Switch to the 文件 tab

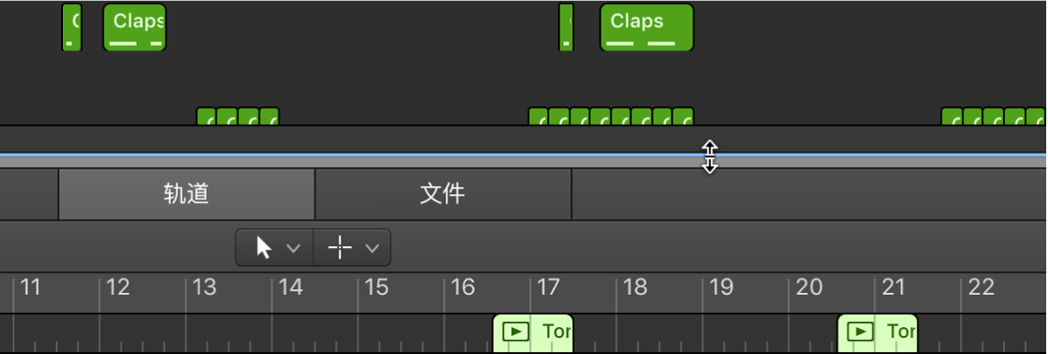(x=443, y=194)
